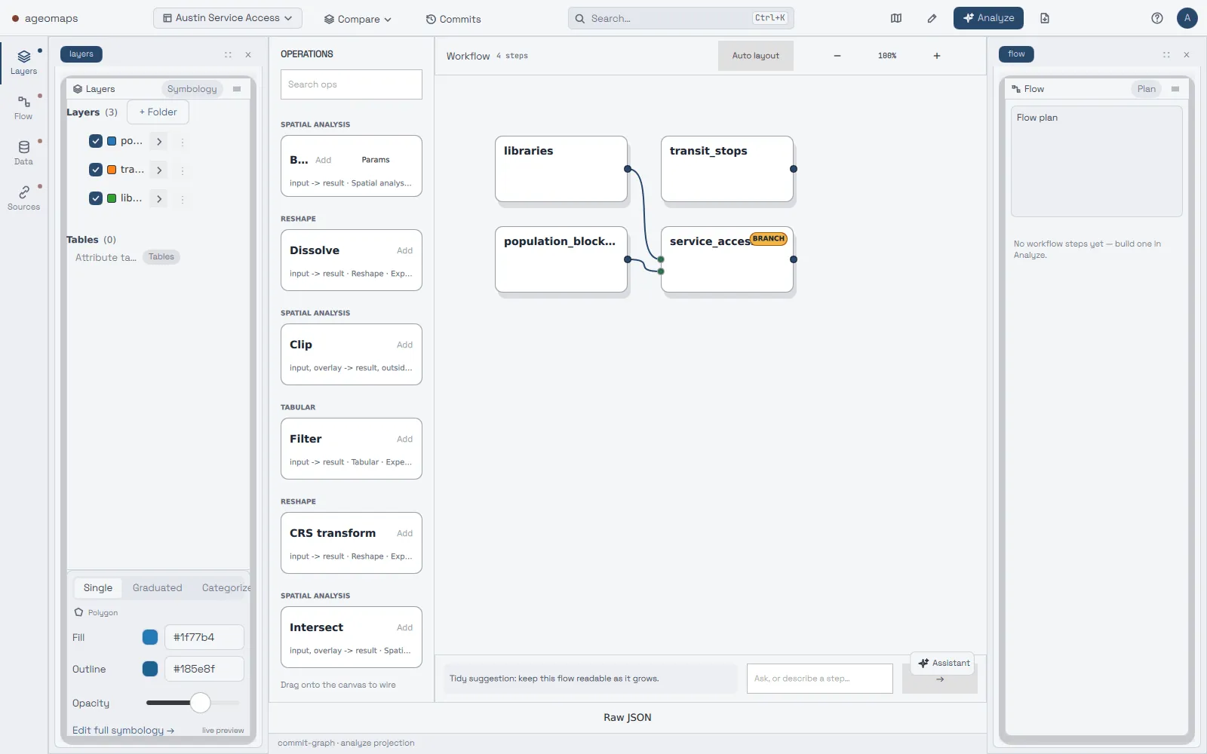Click the Fill color swatch
This screenshot has height=754, width=1207.
point(150,637)
